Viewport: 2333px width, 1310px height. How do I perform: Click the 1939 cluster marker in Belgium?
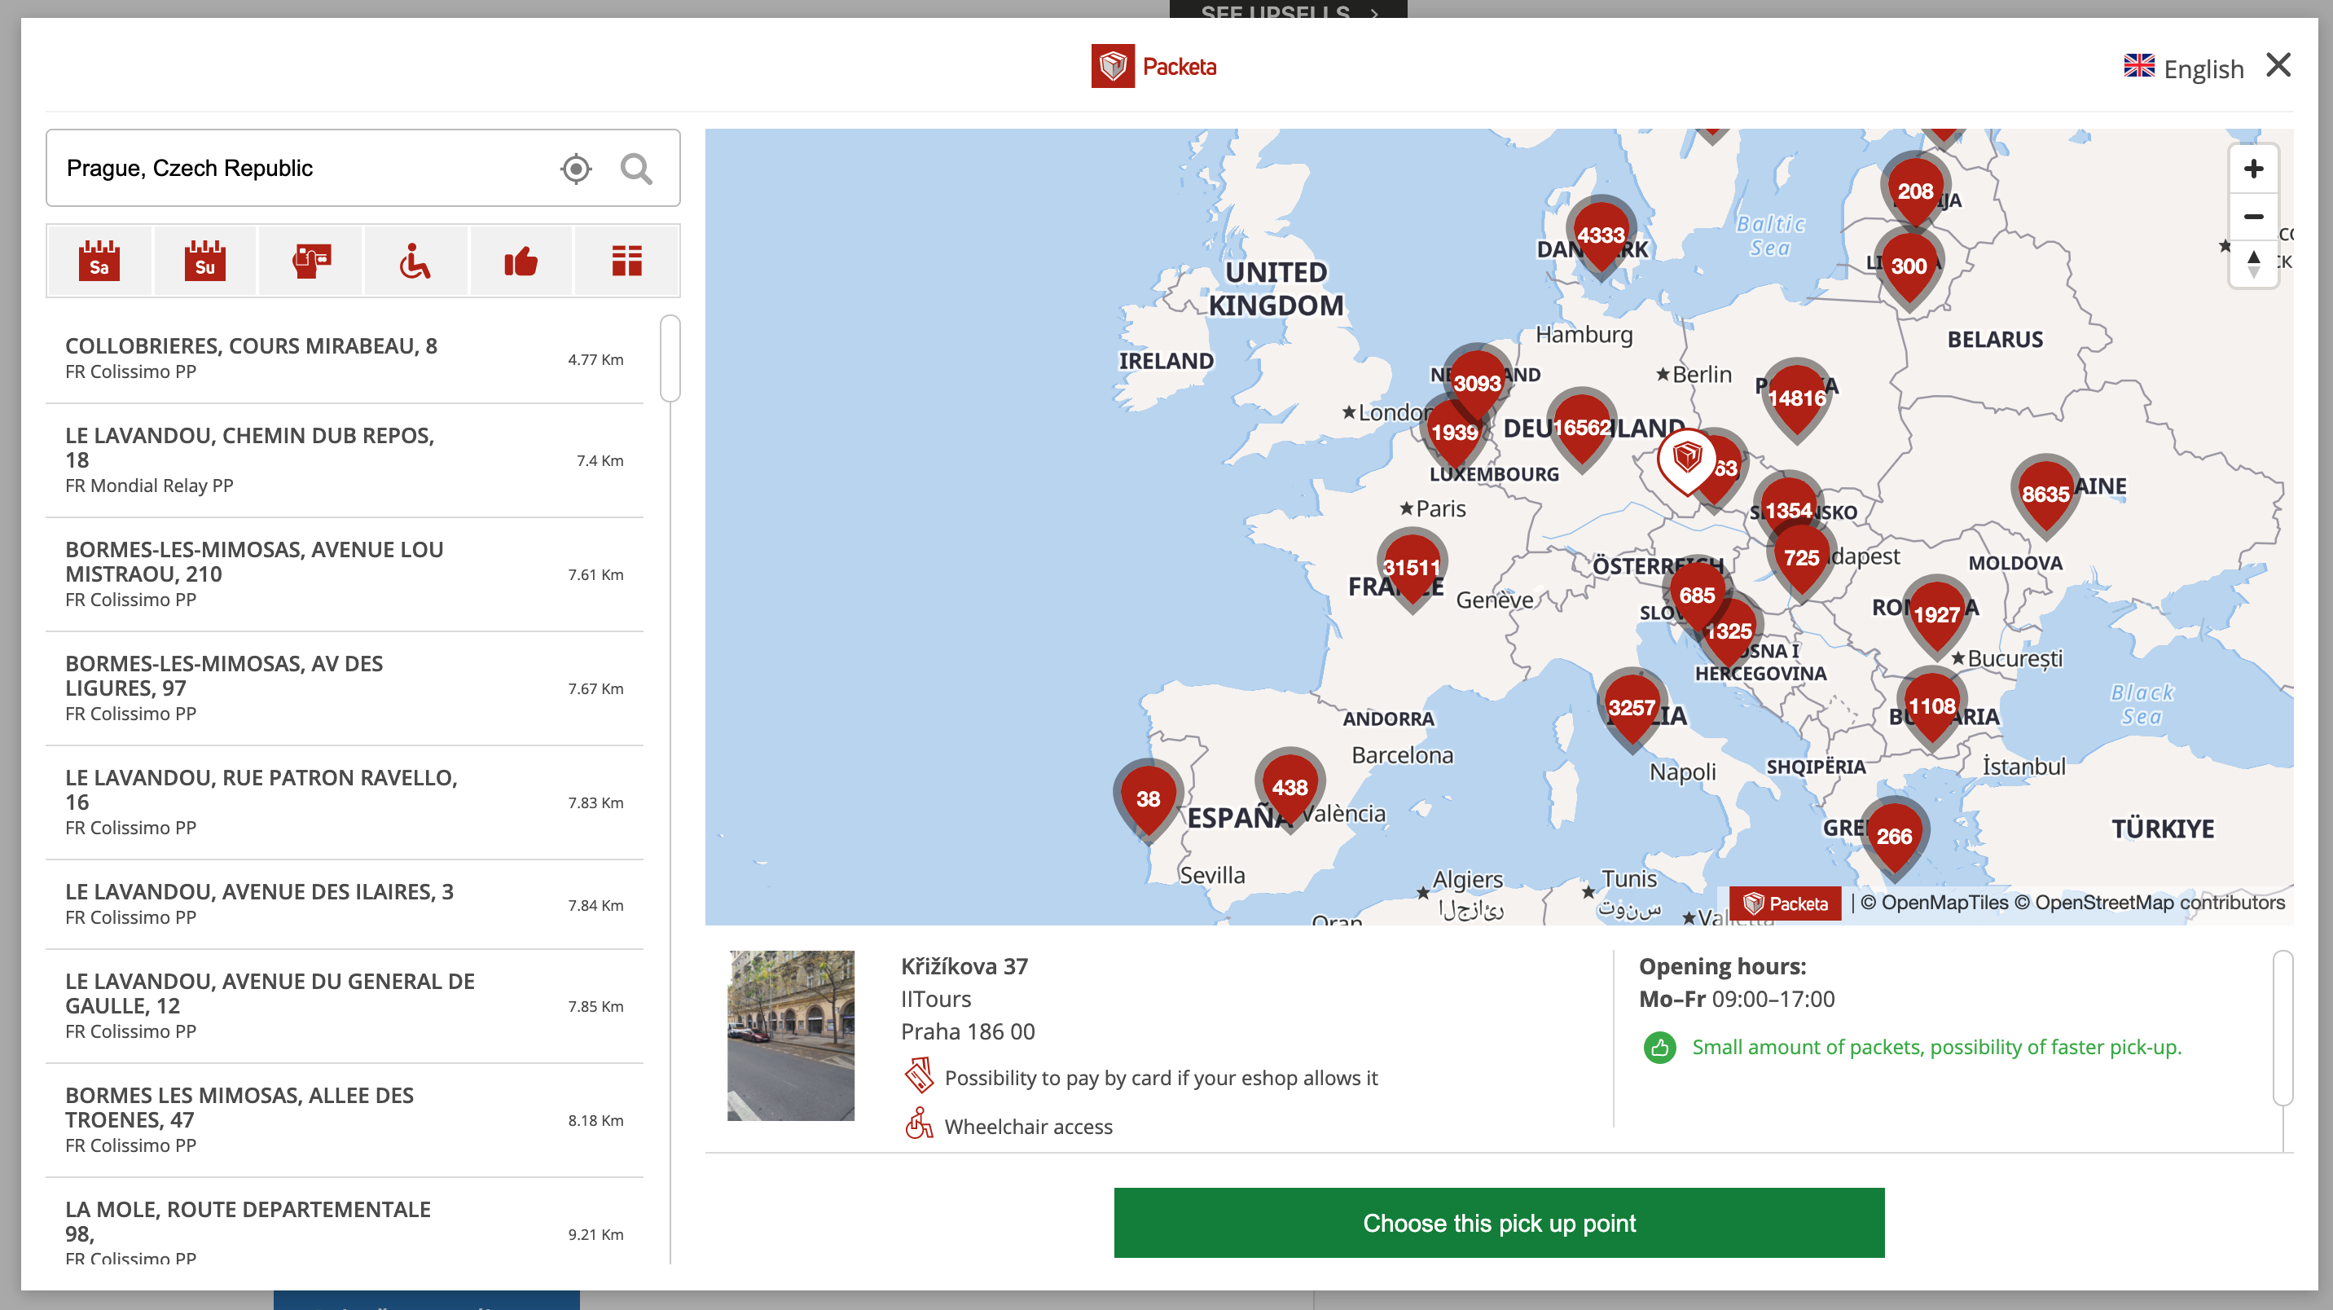click(1453, 433)
